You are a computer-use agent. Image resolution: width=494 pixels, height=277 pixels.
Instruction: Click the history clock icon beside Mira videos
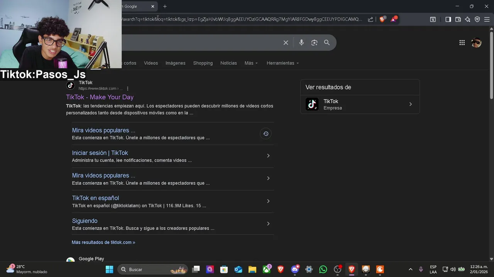tap(266, 133)
